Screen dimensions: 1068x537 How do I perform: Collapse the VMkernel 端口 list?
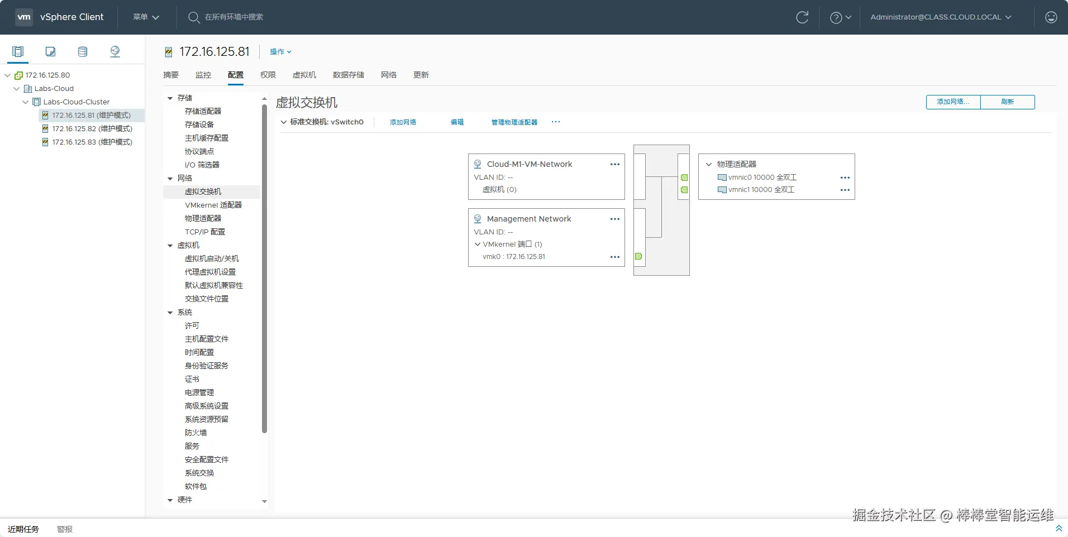[x=478, y=244]
